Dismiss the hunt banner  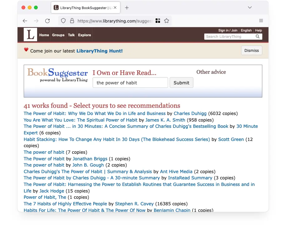pyautogui.click(x=251, y=50)
